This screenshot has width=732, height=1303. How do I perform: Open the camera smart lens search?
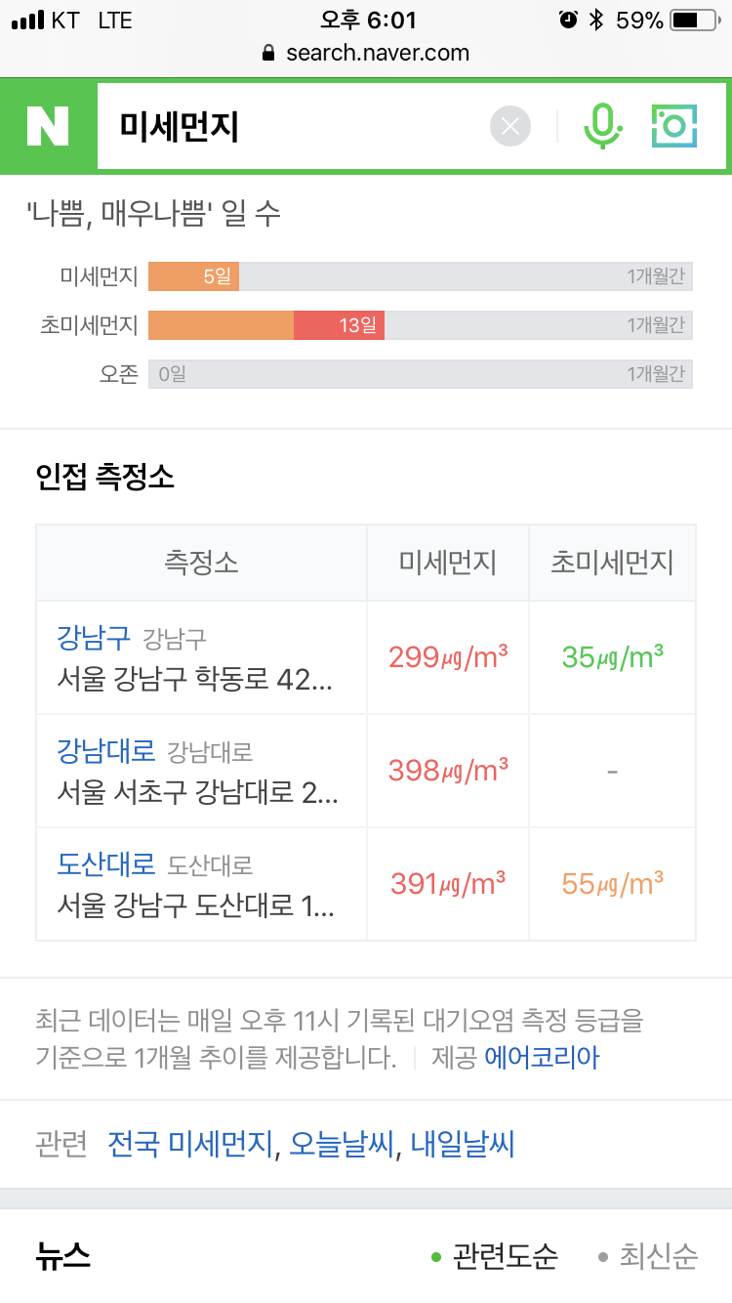pyautogui.click(x=673, y=126)
